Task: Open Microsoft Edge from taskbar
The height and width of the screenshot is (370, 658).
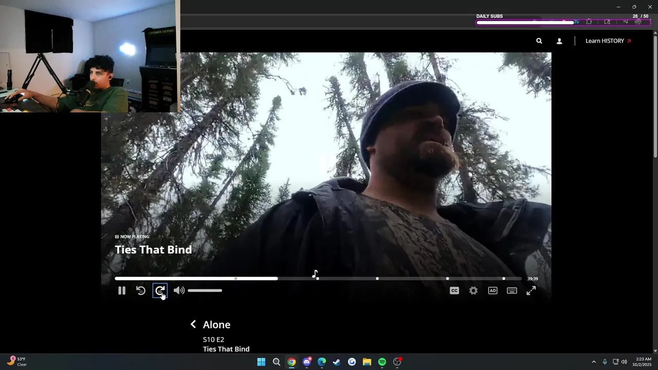Action: (x=322, y=362)
